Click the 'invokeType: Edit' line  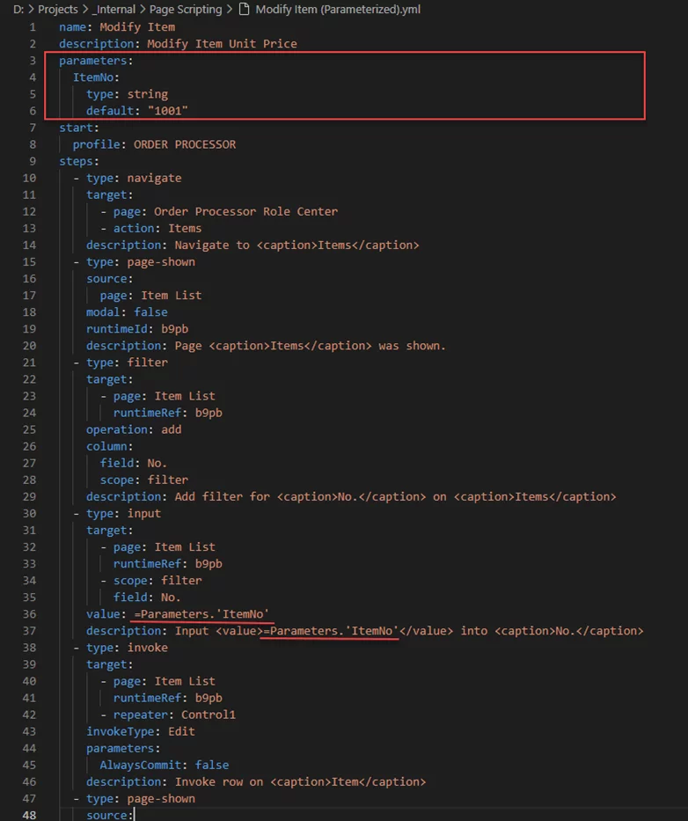[x=140, y=731]
